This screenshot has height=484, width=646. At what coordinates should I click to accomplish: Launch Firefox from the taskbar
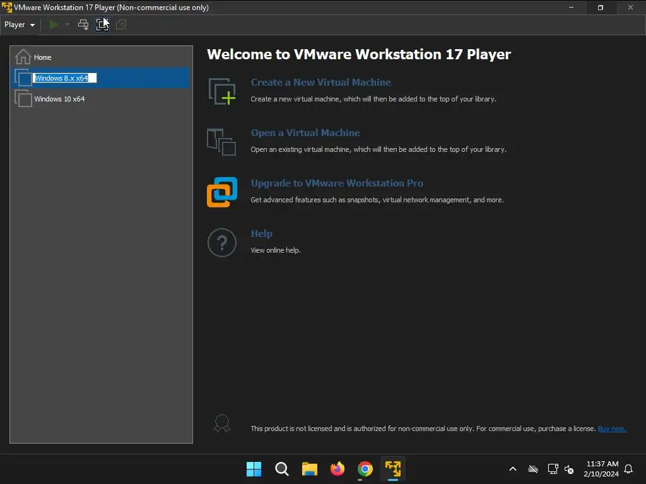[x=338, y=469]
